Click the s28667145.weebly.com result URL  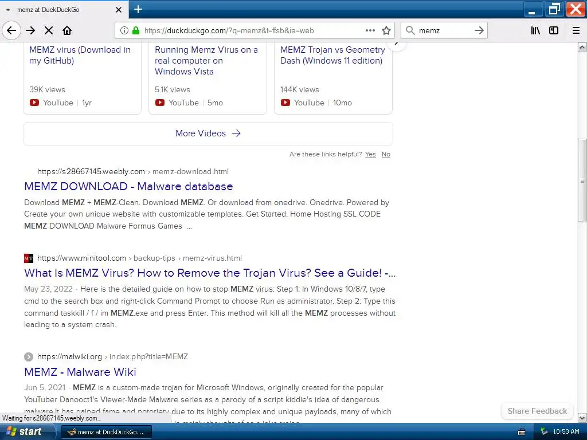132,172
